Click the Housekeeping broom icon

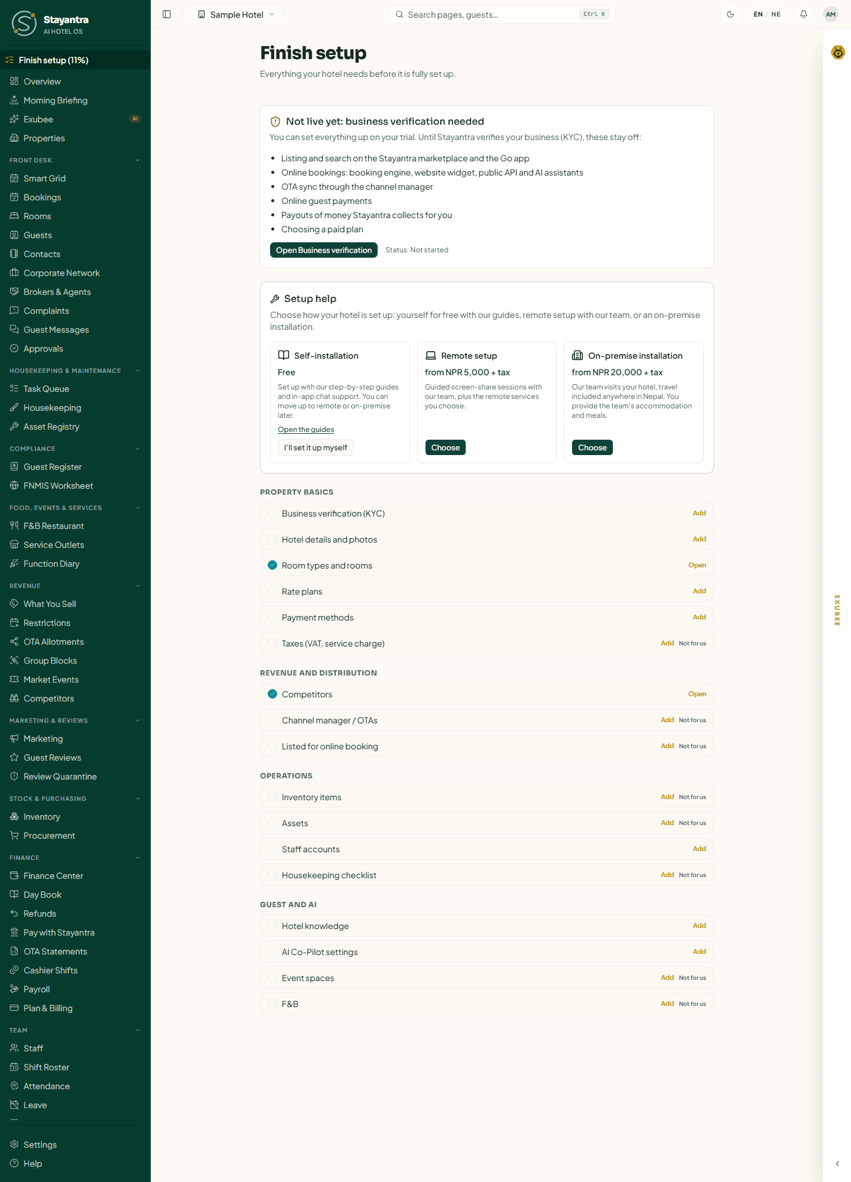click(x=14, y=407)
